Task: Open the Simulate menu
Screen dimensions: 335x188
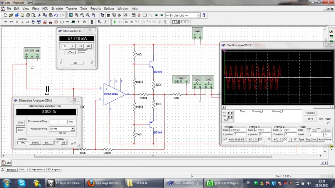Action: 57,8
